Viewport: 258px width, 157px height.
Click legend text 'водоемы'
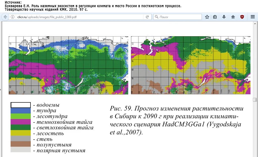tap(48, 105)
